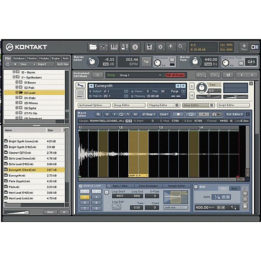Switch to the Modules tab
Image resolution: width=261 pixels, height=261 pixels.
point(44,58)
